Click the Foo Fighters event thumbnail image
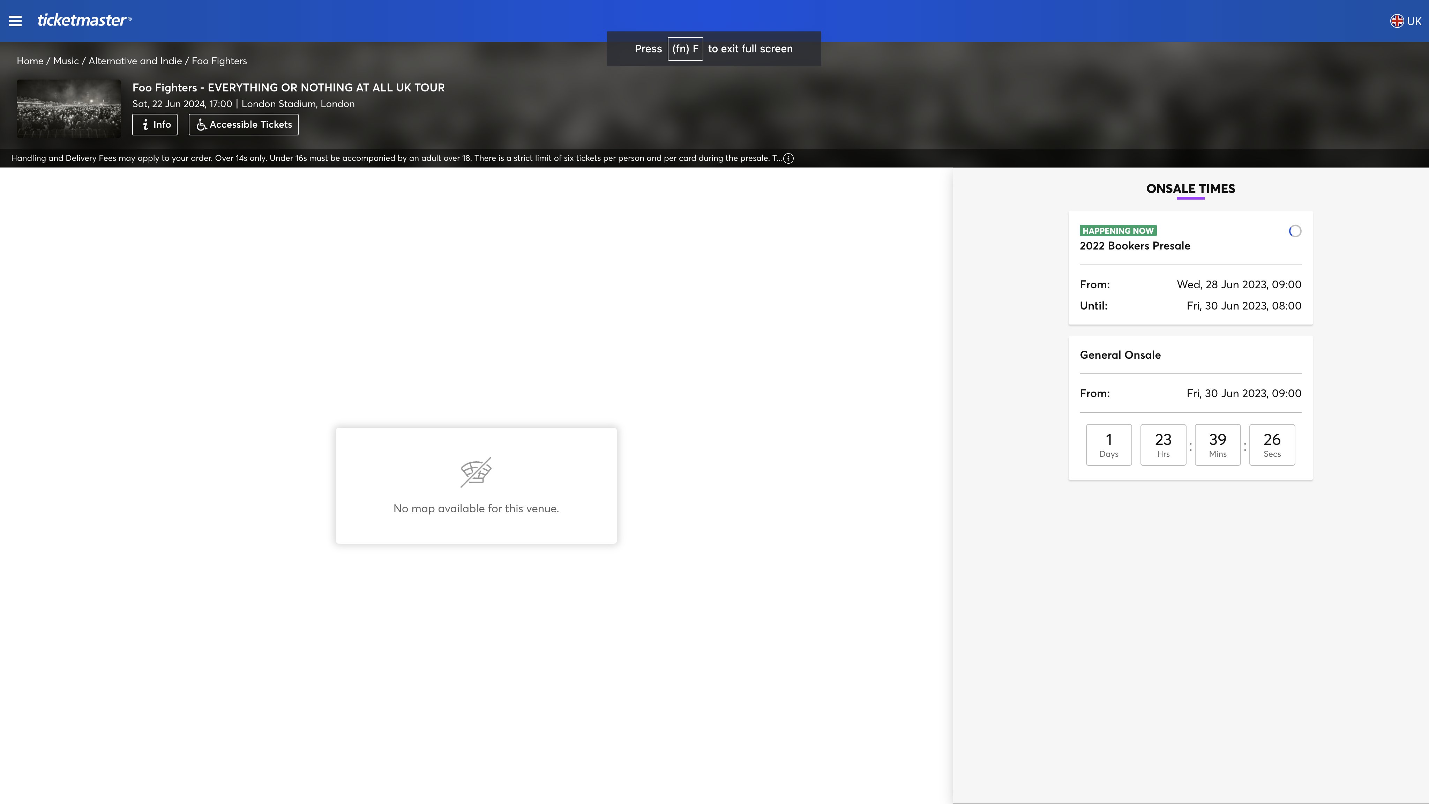Viewport: 1429px width, 804px height. 69,109
